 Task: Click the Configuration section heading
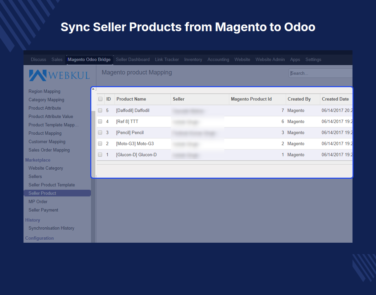click(39, 238)
